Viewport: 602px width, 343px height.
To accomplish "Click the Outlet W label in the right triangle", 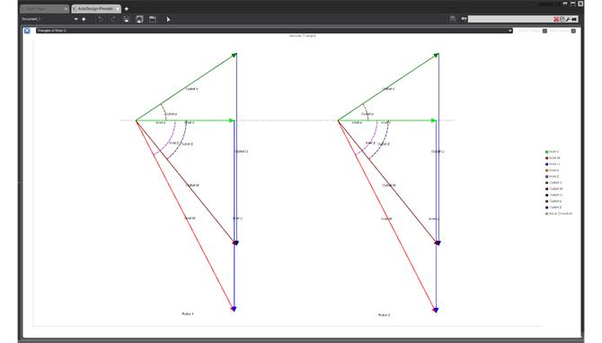I will [389, 185].
